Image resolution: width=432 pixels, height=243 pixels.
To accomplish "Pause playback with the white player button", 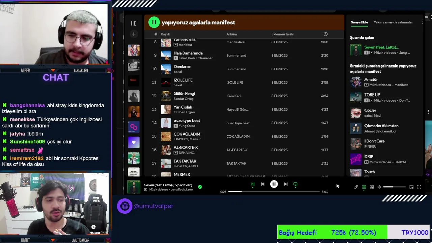I will [x=274, y=184].
